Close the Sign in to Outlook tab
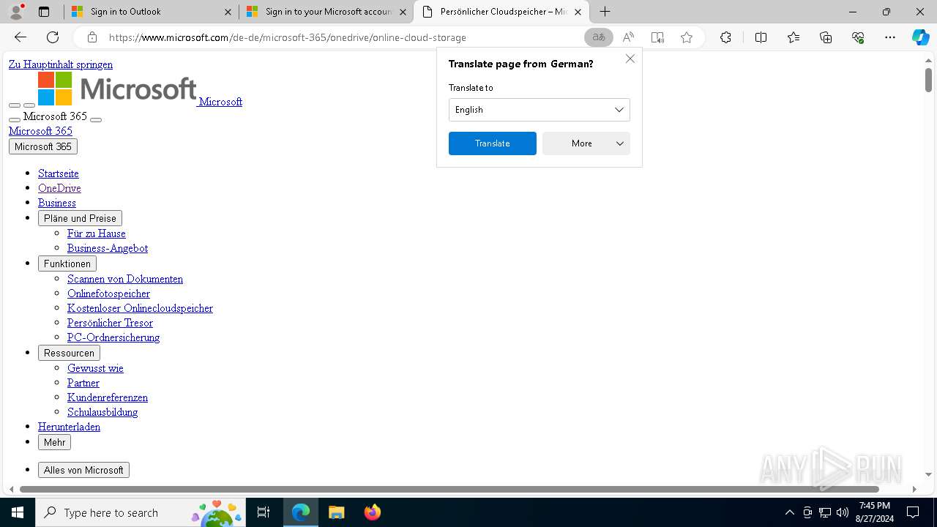The width and height of the screenshot is (937, 527). (x=228, y=12)
